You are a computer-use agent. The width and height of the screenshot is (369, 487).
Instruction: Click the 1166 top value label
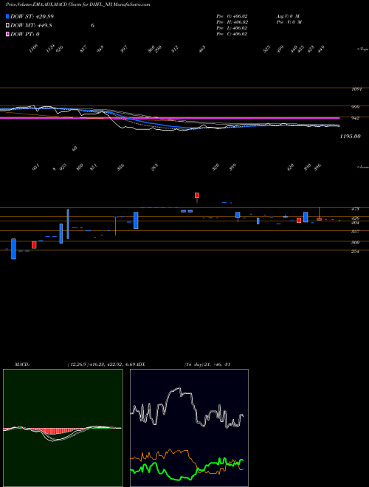[33, 49]
